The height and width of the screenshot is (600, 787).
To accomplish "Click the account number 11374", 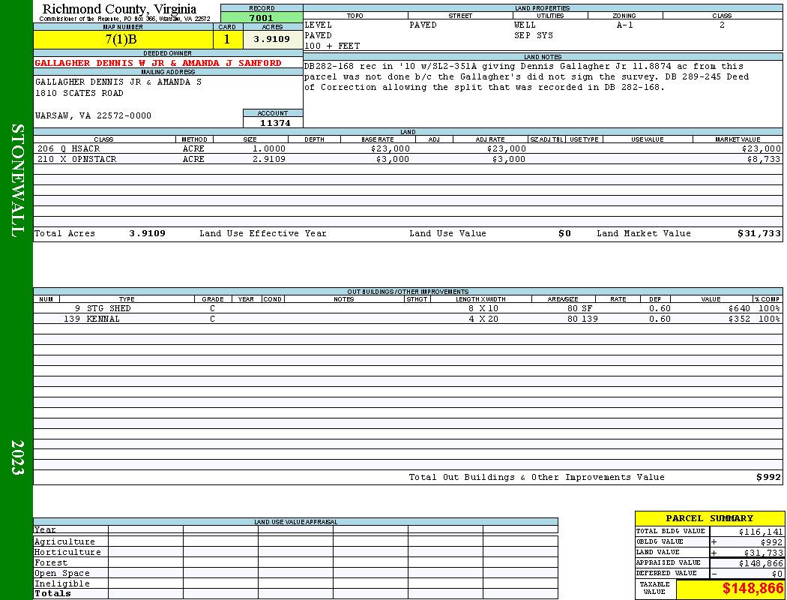I will pyautogui.click(x=274, y=122).
